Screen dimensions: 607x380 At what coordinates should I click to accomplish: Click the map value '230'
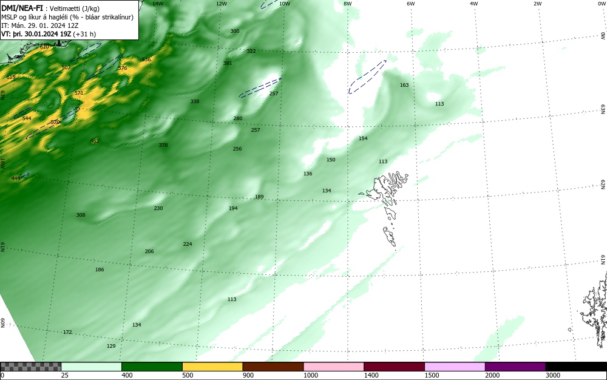tap(158, 208)
